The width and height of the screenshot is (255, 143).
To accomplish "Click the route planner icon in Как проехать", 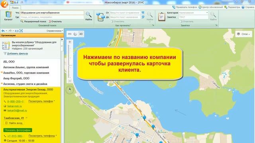I will (100, 17).
